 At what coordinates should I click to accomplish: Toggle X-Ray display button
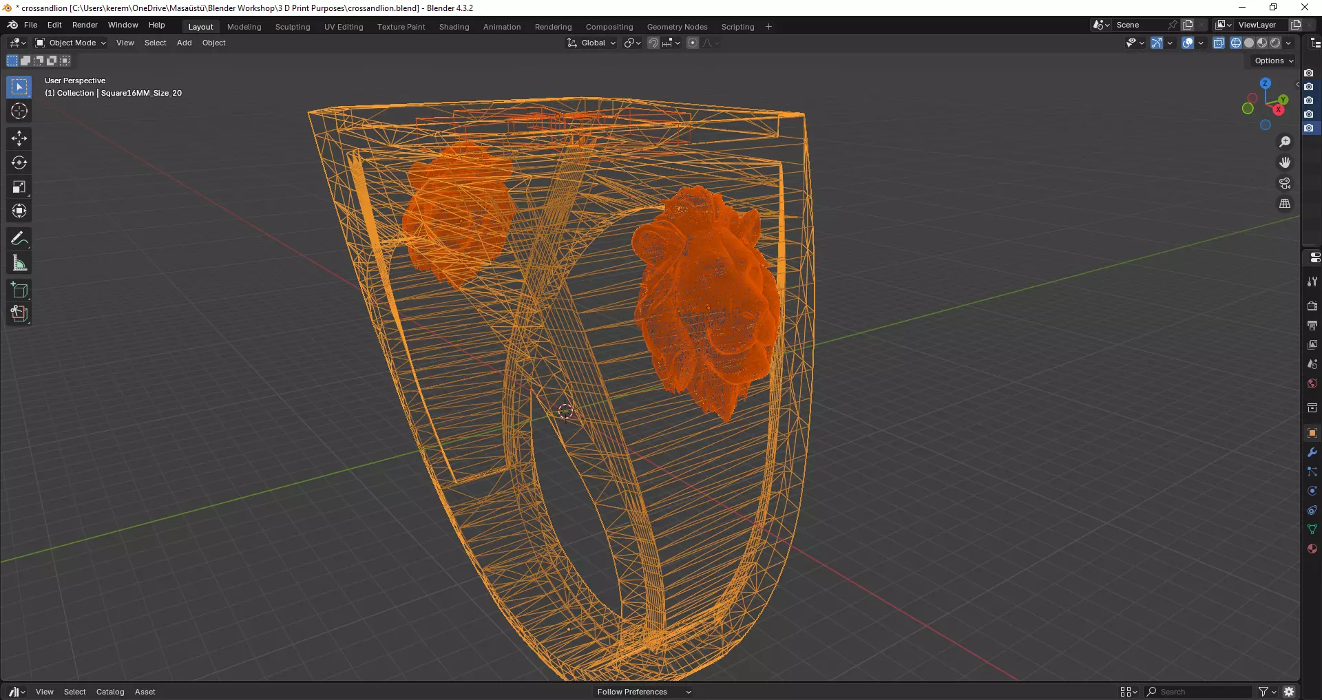coord(1219,43)
